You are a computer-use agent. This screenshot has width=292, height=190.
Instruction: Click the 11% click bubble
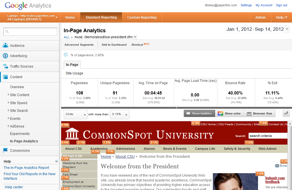110,151
